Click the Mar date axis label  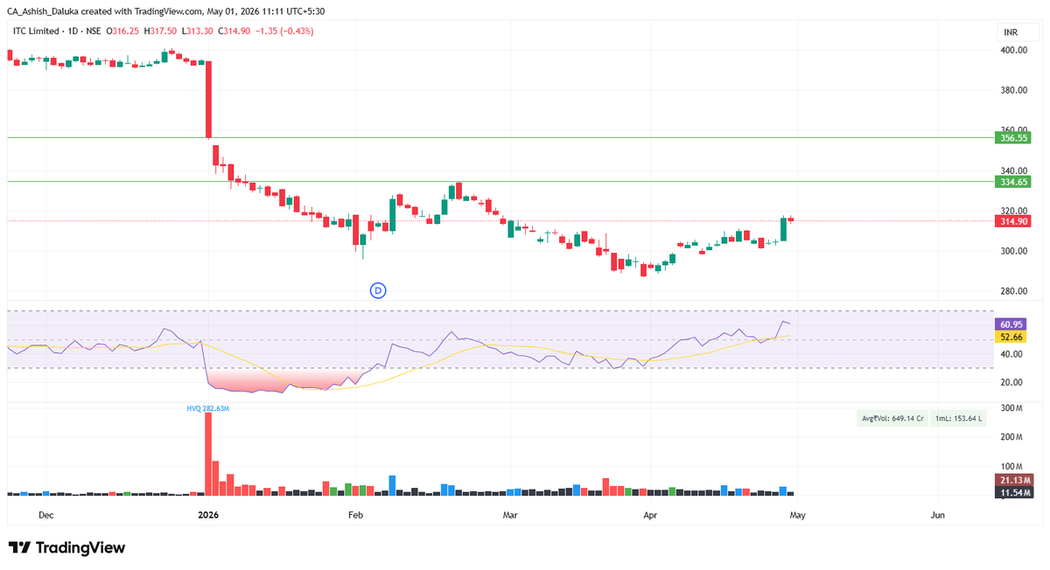tap(510, 516)
